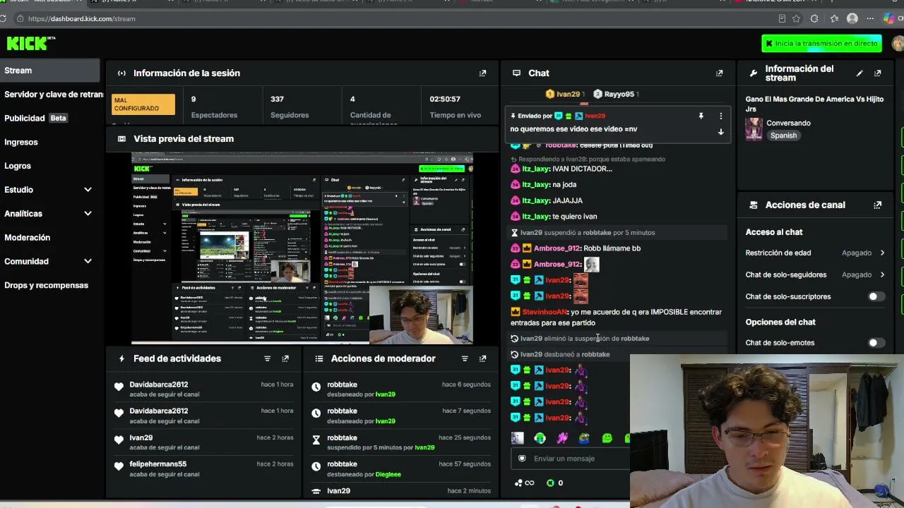The image size is (904, 508).
Task: Open channel points balance icon
Action: [x=524, y=483]
